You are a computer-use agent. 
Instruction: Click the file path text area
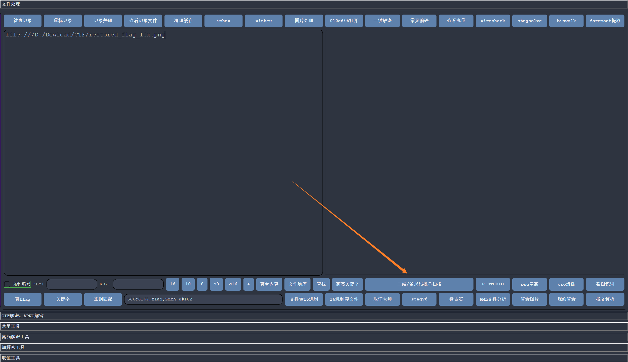[x=163, y=152]
